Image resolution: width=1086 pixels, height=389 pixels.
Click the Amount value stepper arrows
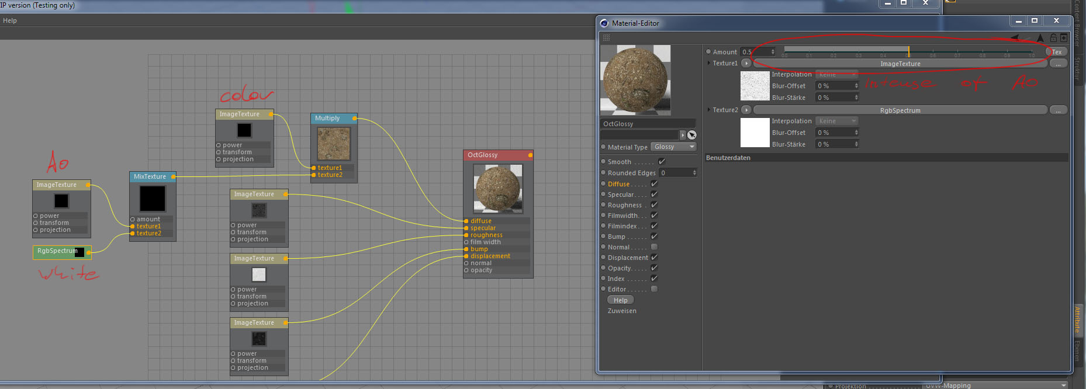coord(773,52)
